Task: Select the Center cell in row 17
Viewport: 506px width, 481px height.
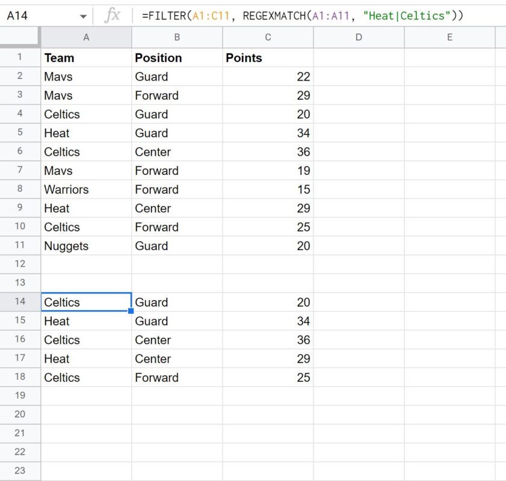Action: pyautogui.click(x=177, y=358)
